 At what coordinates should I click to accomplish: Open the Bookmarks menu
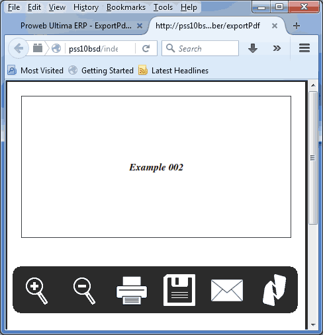[126, 7]
